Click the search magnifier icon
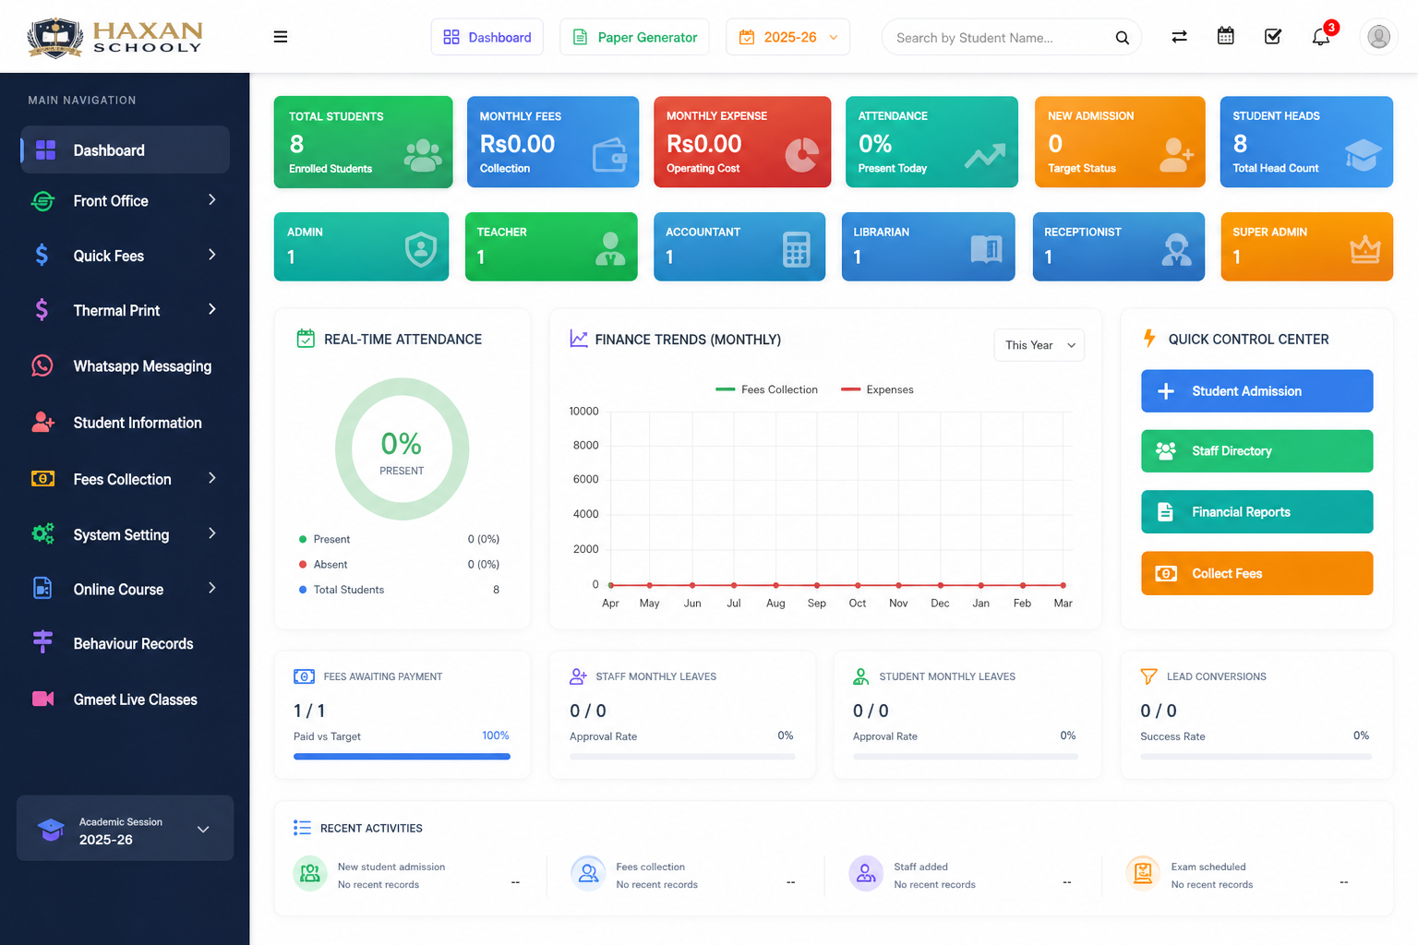 (1122, 38)
